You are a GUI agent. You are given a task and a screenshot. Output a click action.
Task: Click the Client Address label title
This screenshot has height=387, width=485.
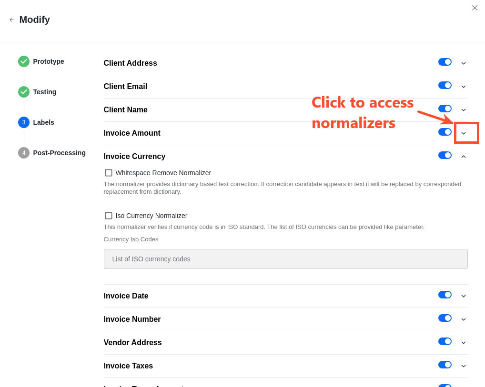130,63
